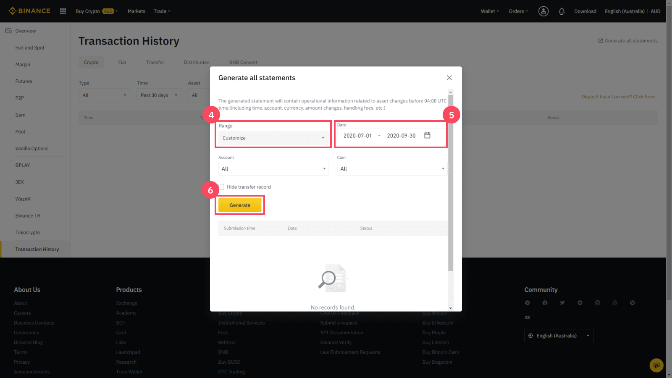This screenshot has width=672, height=378.
Task: Expand the Coin dropdown
Action: (x=392, y=169)
